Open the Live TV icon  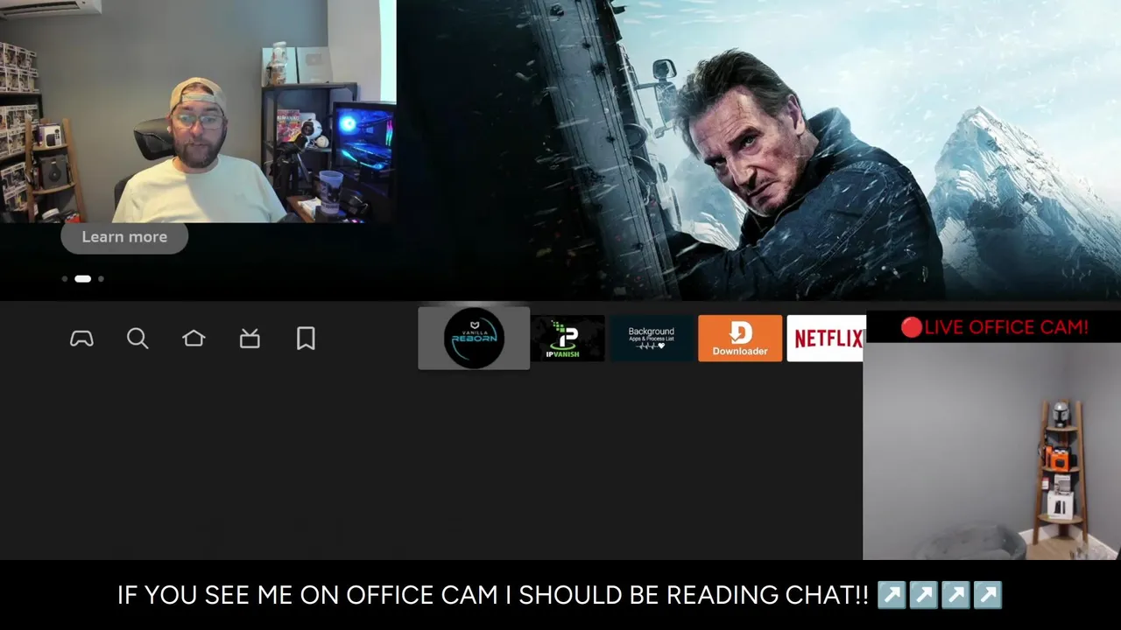pos(250,339)
